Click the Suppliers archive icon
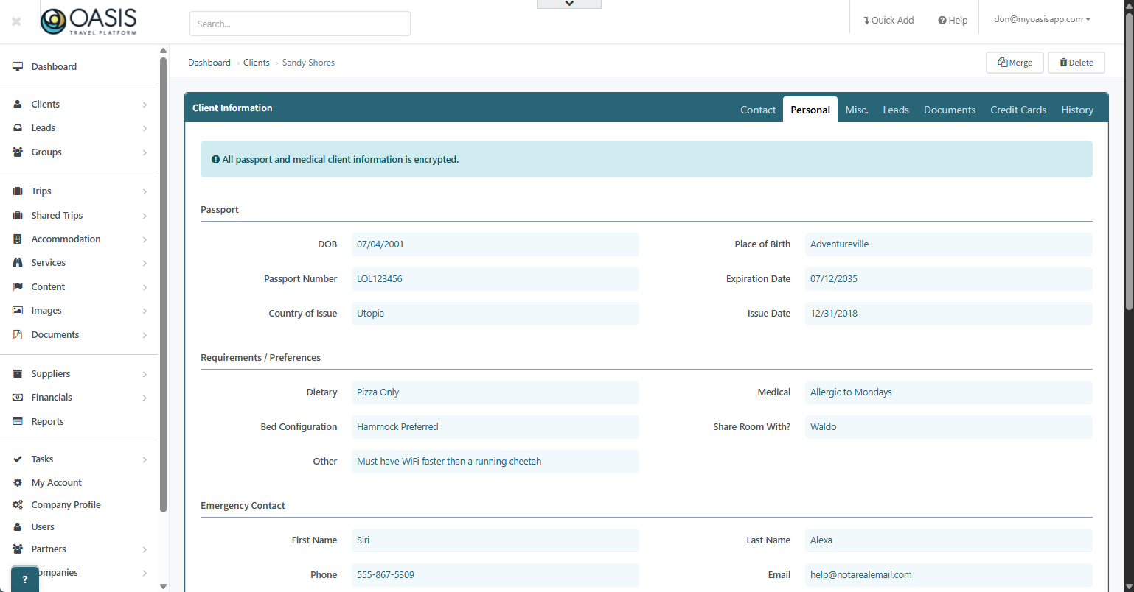This screenshot has width=1134, height=592. [x=18, y=374]
